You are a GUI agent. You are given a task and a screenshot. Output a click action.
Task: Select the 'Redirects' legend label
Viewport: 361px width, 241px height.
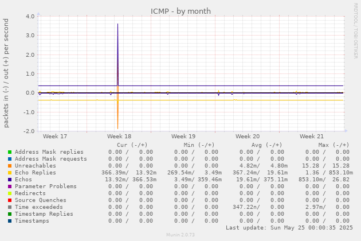coord(30,193)
